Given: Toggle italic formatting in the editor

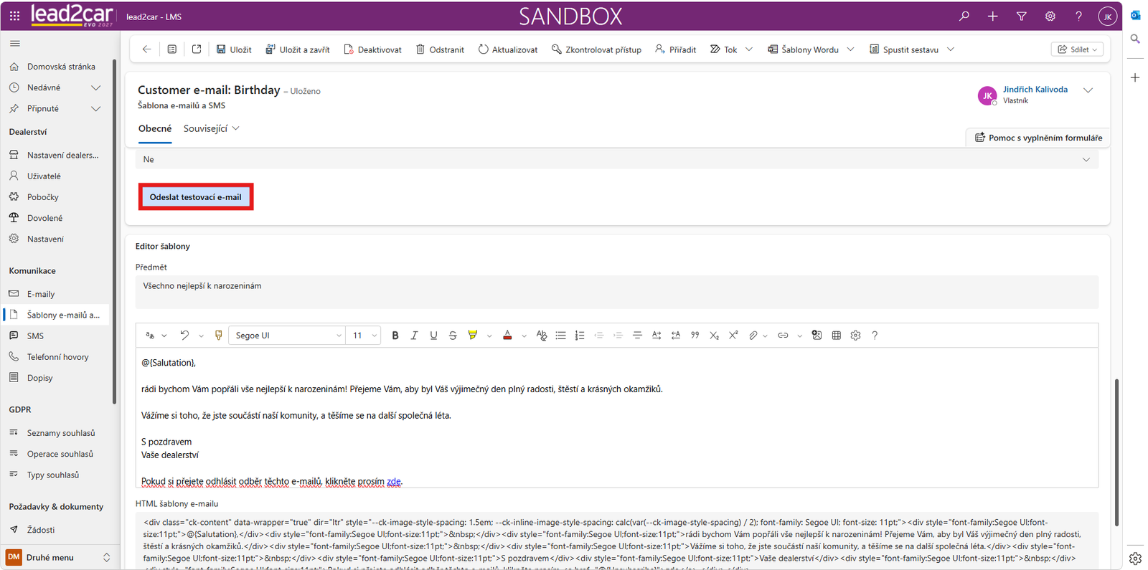Looking at the screenshot, I should [414, 336].
